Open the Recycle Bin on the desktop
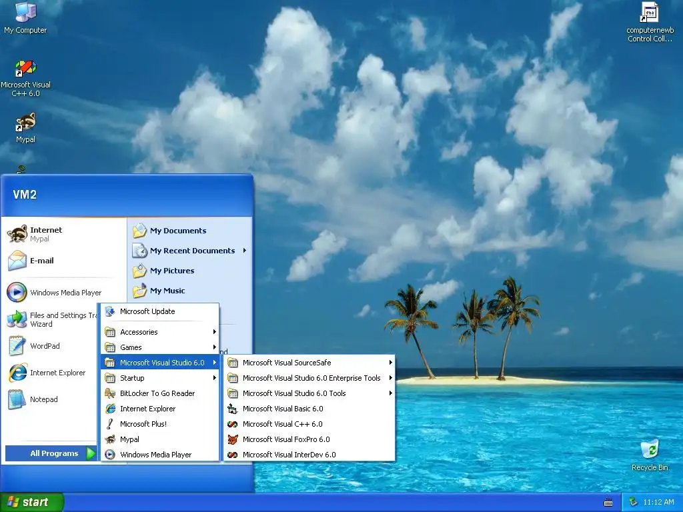The height and width of the screenshot is (512, 683). 650,455
